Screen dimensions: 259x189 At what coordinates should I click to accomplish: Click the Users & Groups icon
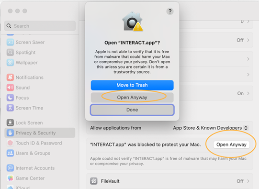pyautogui.click(x=10, y=153)
